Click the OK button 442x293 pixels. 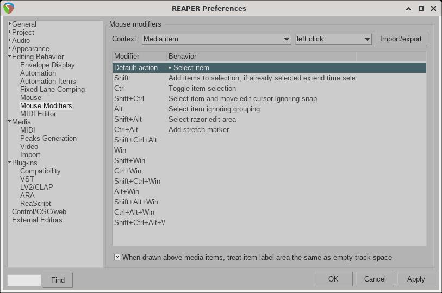(x=333, y=279)
